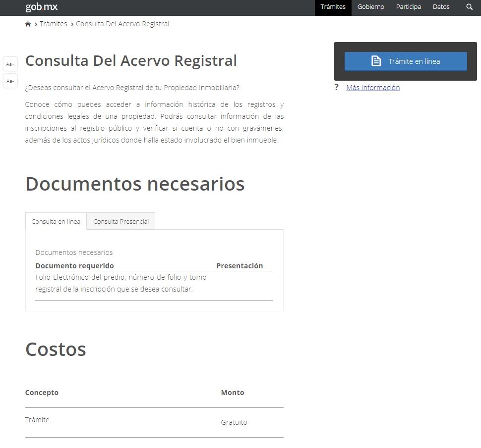Select the Consulta en linea tab
The width and height of the screenshot is (481, 448).
click(x=56, y=221)
